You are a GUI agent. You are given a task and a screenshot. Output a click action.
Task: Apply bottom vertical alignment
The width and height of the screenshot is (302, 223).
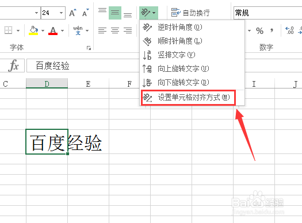coord(128,15)
